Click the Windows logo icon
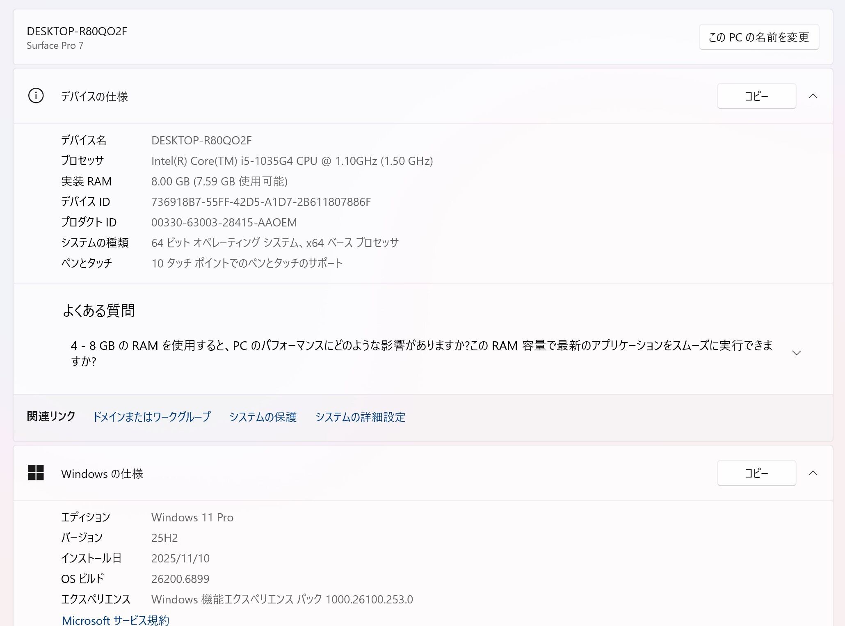The width and height of the screenshot is (845, 626). [36, 473]
